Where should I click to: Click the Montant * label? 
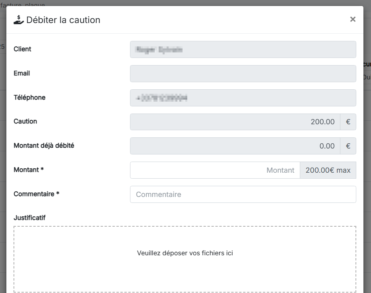coord(29,170)
